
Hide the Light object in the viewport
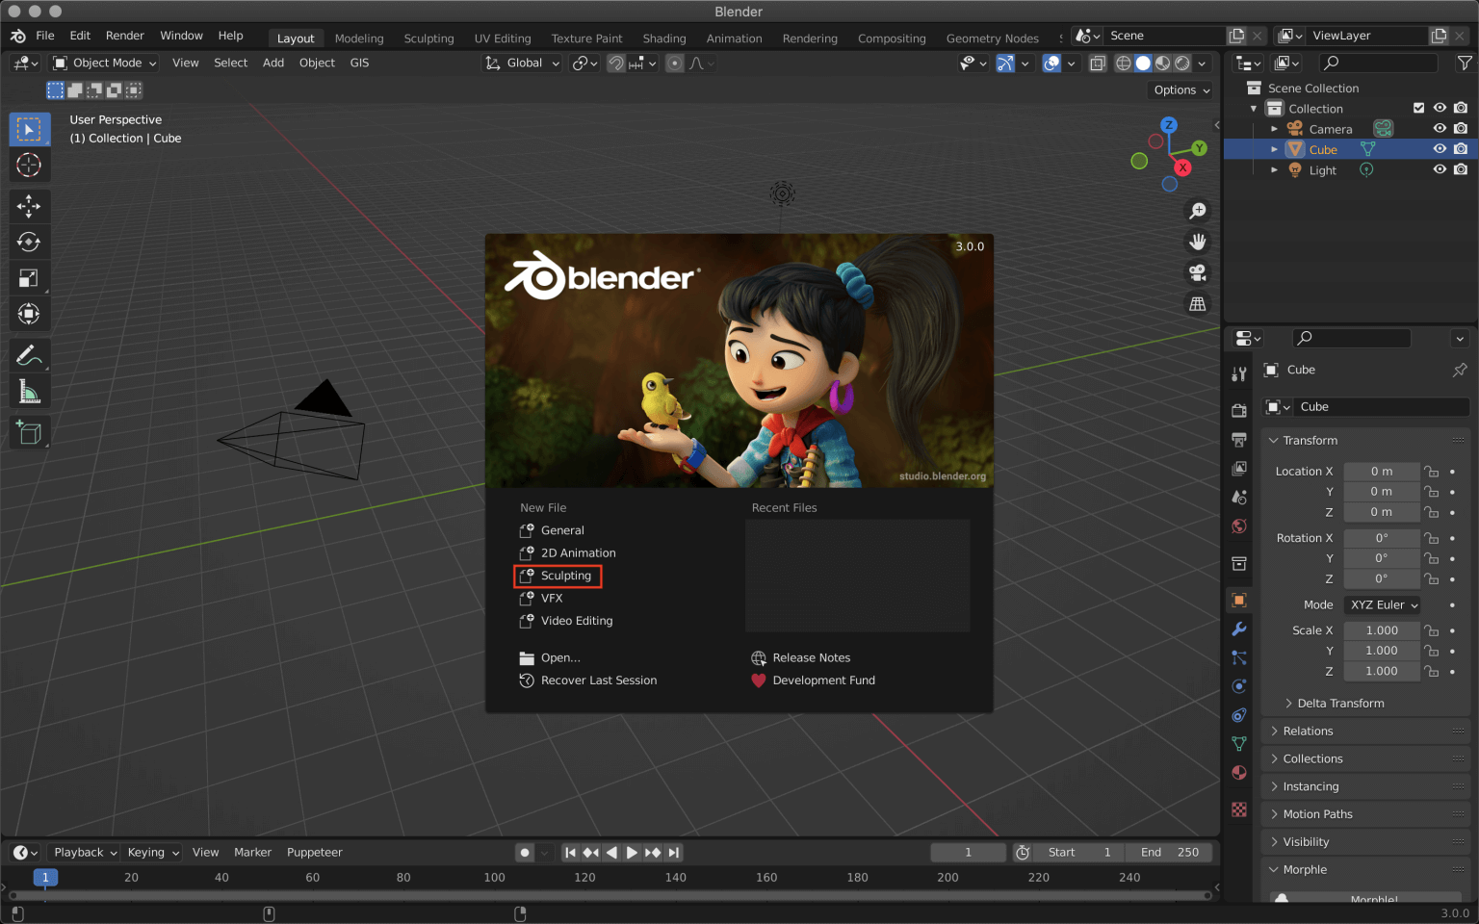pos(1440,169)
